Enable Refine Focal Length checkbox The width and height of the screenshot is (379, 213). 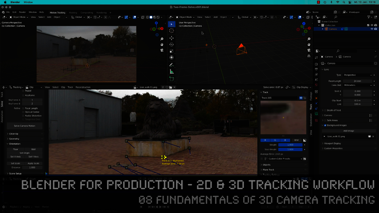click(x=23, y=108)
